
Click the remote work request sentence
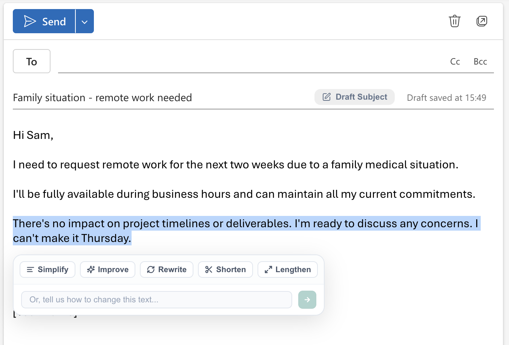236,165
